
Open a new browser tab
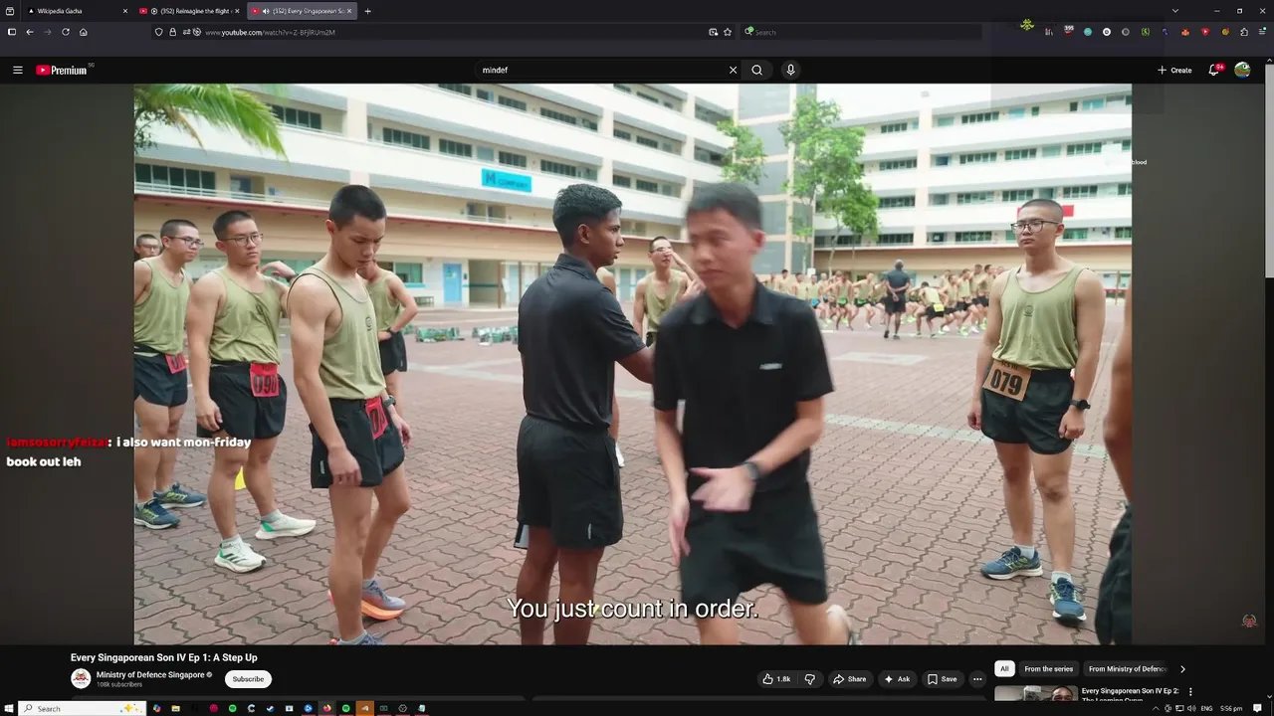click(367, 11)
